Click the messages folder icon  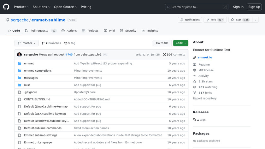click(x=19, y=78)
